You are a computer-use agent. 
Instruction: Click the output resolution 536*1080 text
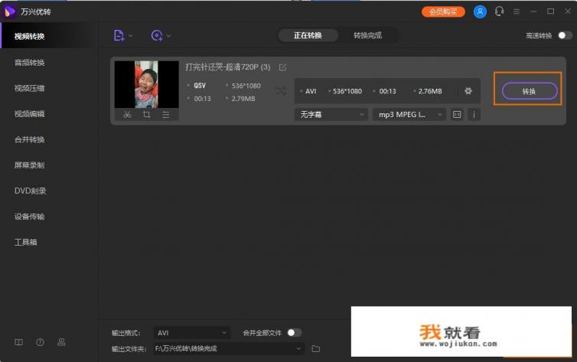pyautogui.click(x=347, y=91)
